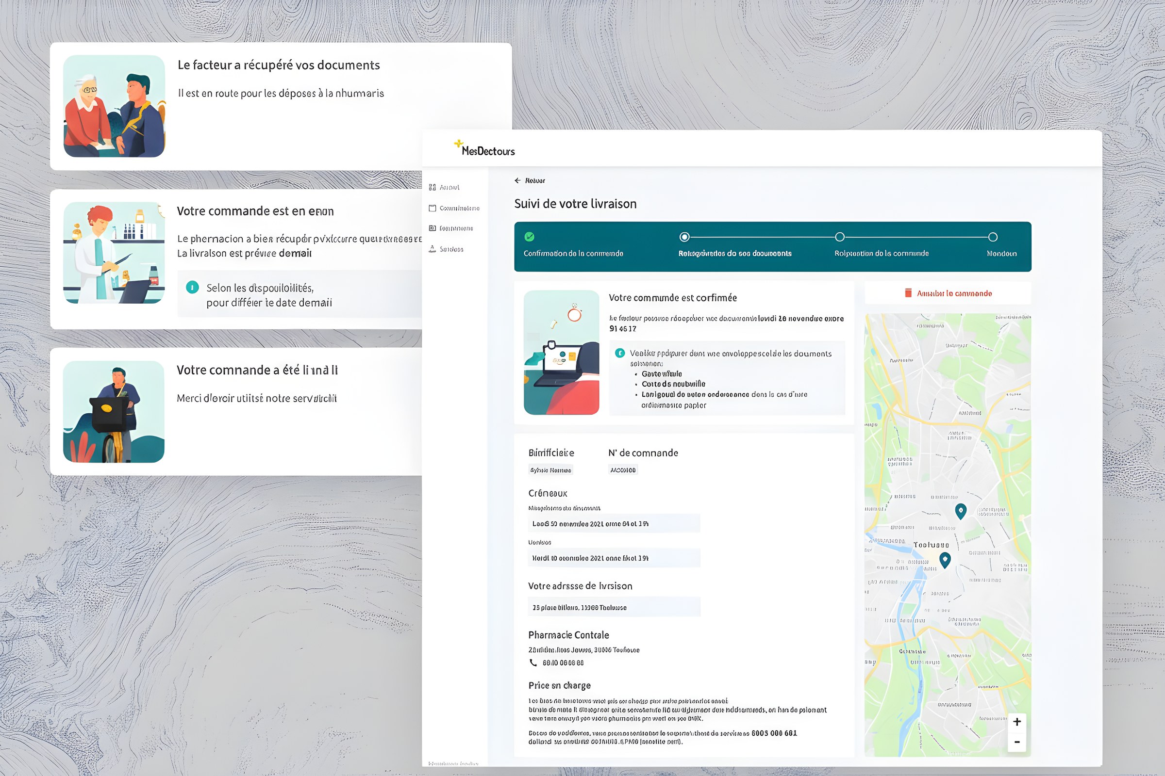Cancel the order with the red Annuler button
The height and width of the screenshot is (776, 1165).
[x=948, y=293]
